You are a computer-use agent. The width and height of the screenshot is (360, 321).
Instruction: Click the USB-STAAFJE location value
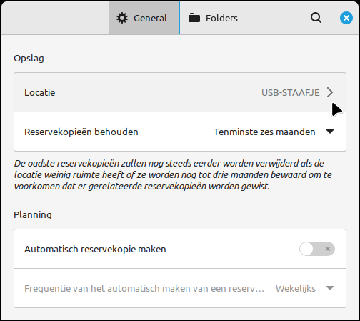tap(291, 93)
